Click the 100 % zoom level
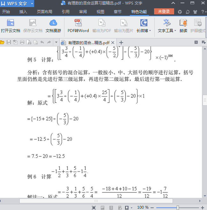Screen dimensions: 207x210 coord(143,207)
